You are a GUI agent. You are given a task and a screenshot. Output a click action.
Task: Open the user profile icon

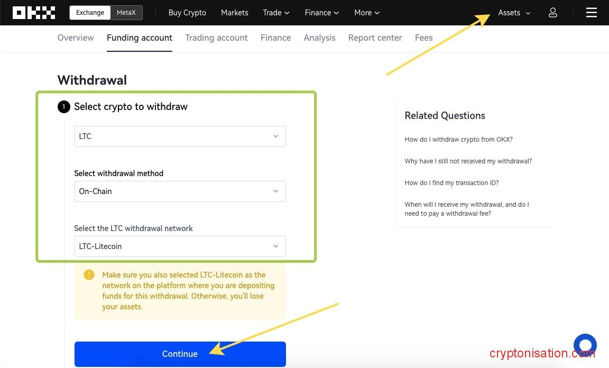[552, 13]
